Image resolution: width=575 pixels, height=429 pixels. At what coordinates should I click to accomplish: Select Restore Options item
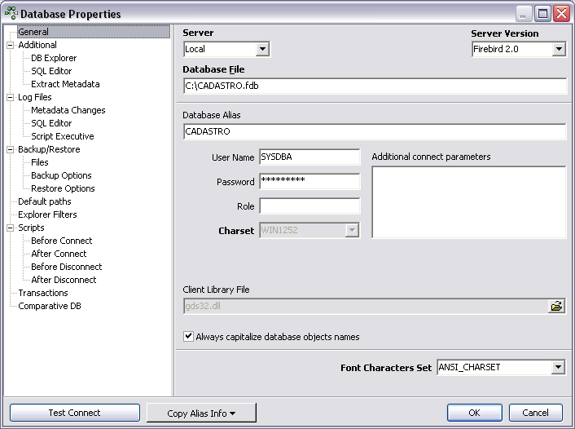click(x=63, y=188)
